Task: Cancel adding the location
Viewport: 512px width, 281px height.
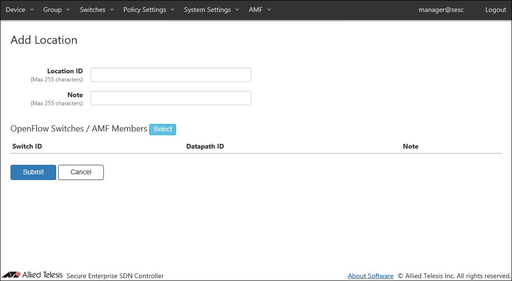Action: coord(81,172)
